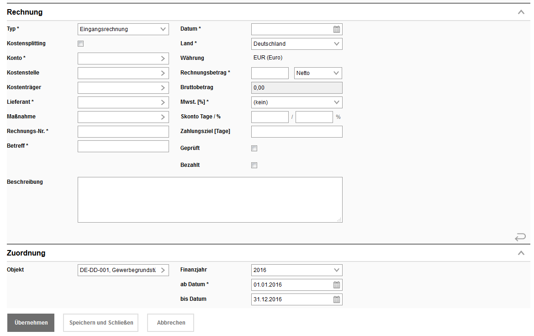Open the calendar picker for Datum
The width and height of the screenshot is (534, 336).
click(337, 29)
